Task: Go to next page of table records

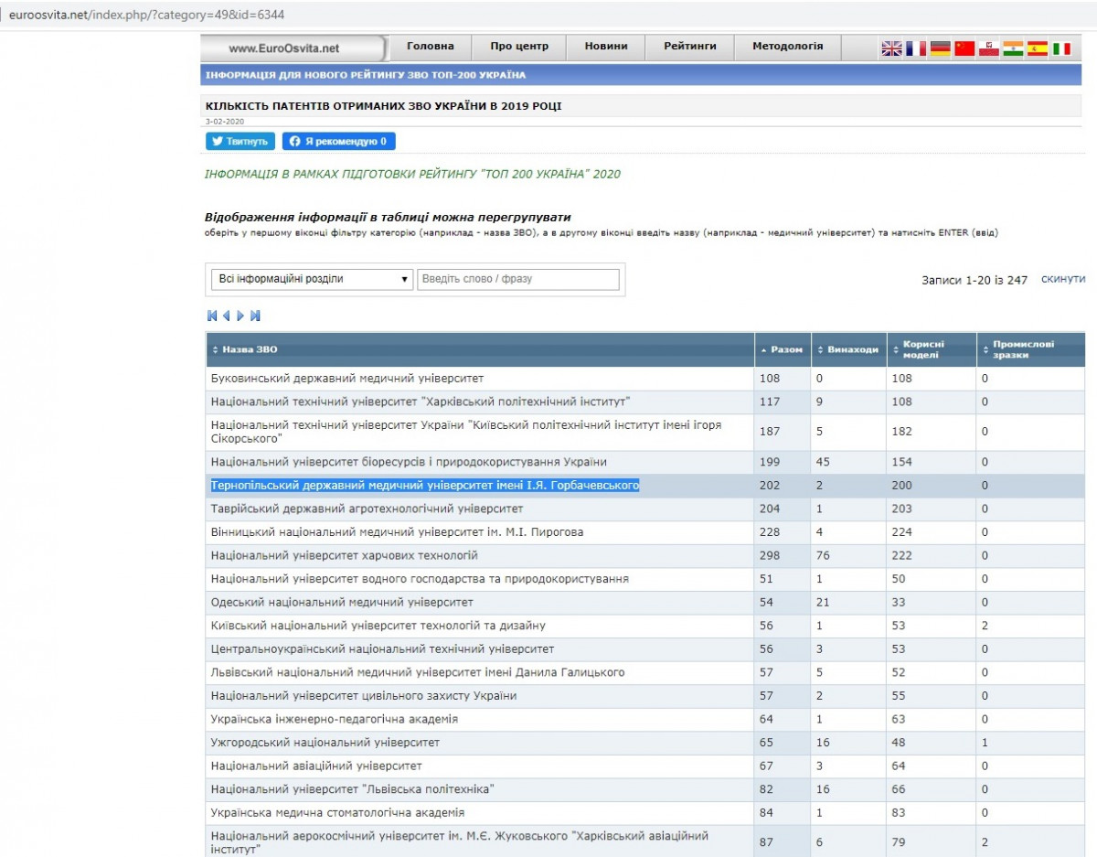Action: click(240, 316)
